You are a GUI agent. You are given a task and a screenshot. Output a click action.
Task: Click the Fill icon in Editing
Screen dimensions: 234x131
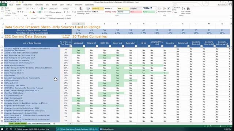click(173, 10)
